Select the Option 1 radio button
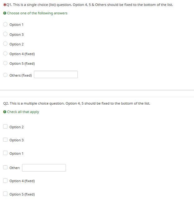 (x=6, y=25)
